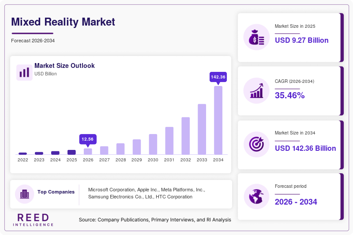Image resolution: width=353 pixels, height=235 pixels.
Task: Click the Top Companies label
Action: 56,192
